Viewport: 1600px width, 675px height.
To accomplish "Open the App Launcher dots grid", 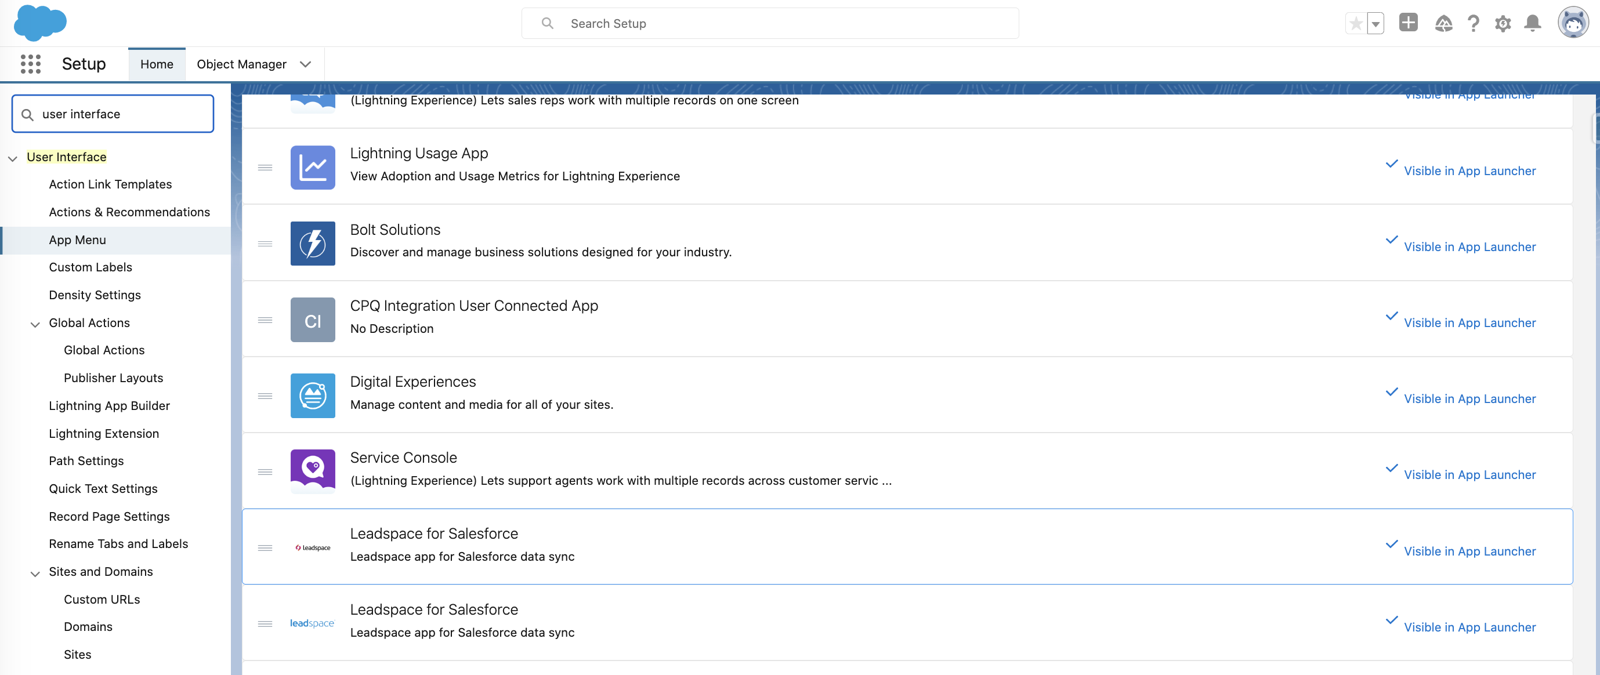I will (x=30, y=64).
